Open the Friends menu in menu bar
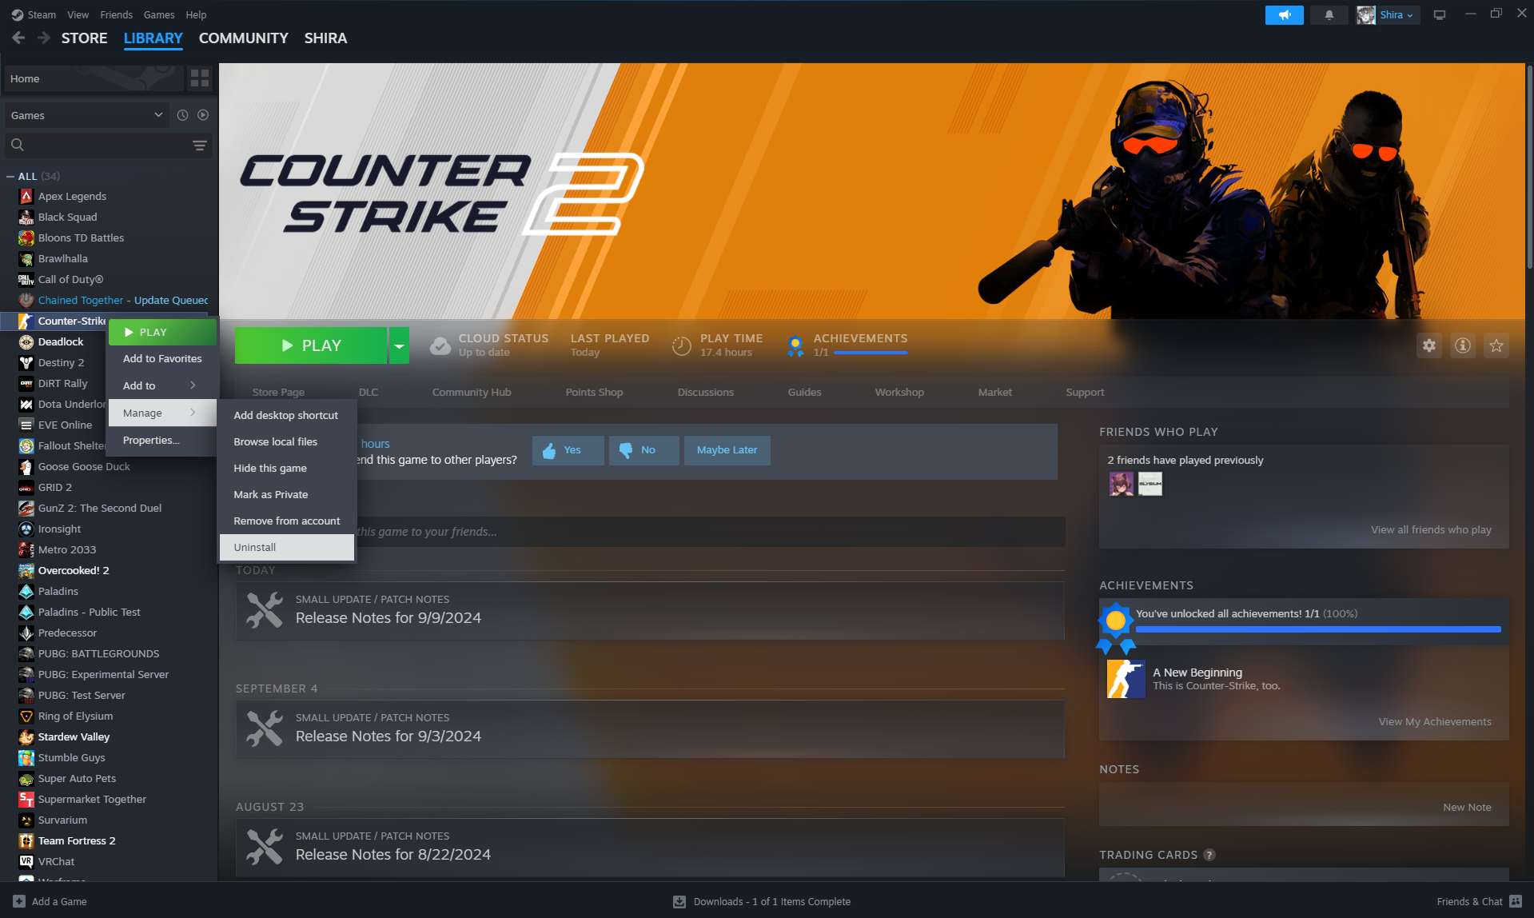The width and height of the screenshot is (1534, 918). [116, 14]
